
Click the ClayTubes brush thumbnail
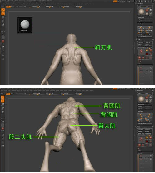click(x=25, y=25)
